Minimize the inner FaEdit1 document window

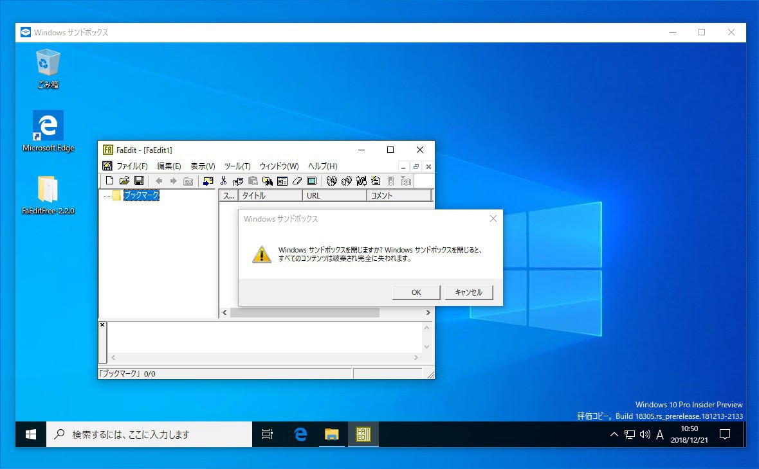pos(403,167)
